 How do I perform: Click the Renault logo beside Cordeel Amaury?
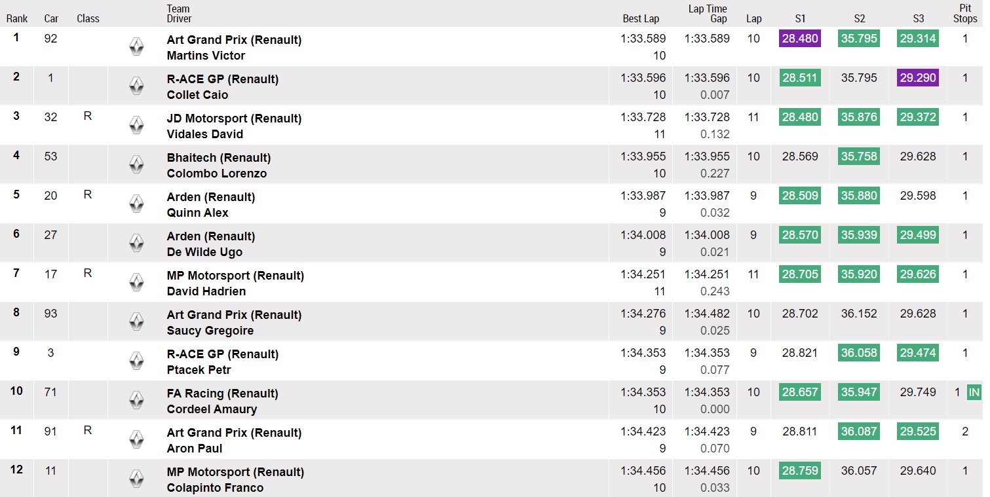(x=136, y=400)
